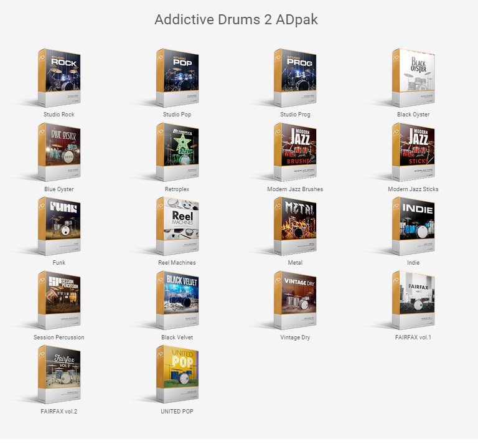Open the Session Percussion box image

(x=59, y=300)
